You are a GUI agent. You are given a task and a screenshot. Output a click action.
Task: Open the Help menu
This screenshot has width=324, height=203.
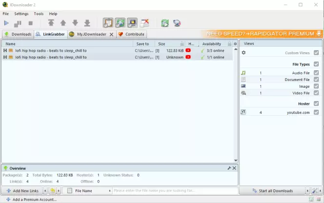click(x=53, y=14)
